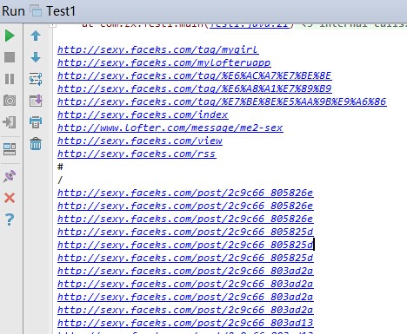Dump threads using the camera icon

click(x=10, y=101)
